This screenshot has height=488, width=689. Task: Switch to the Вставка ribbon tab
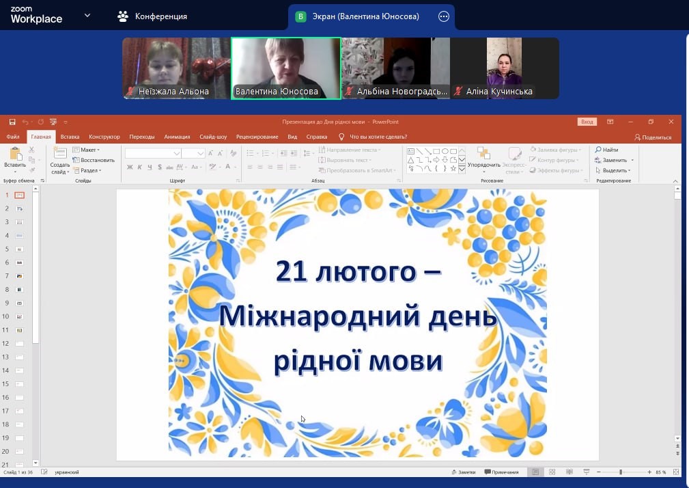[x=70, y=137]
